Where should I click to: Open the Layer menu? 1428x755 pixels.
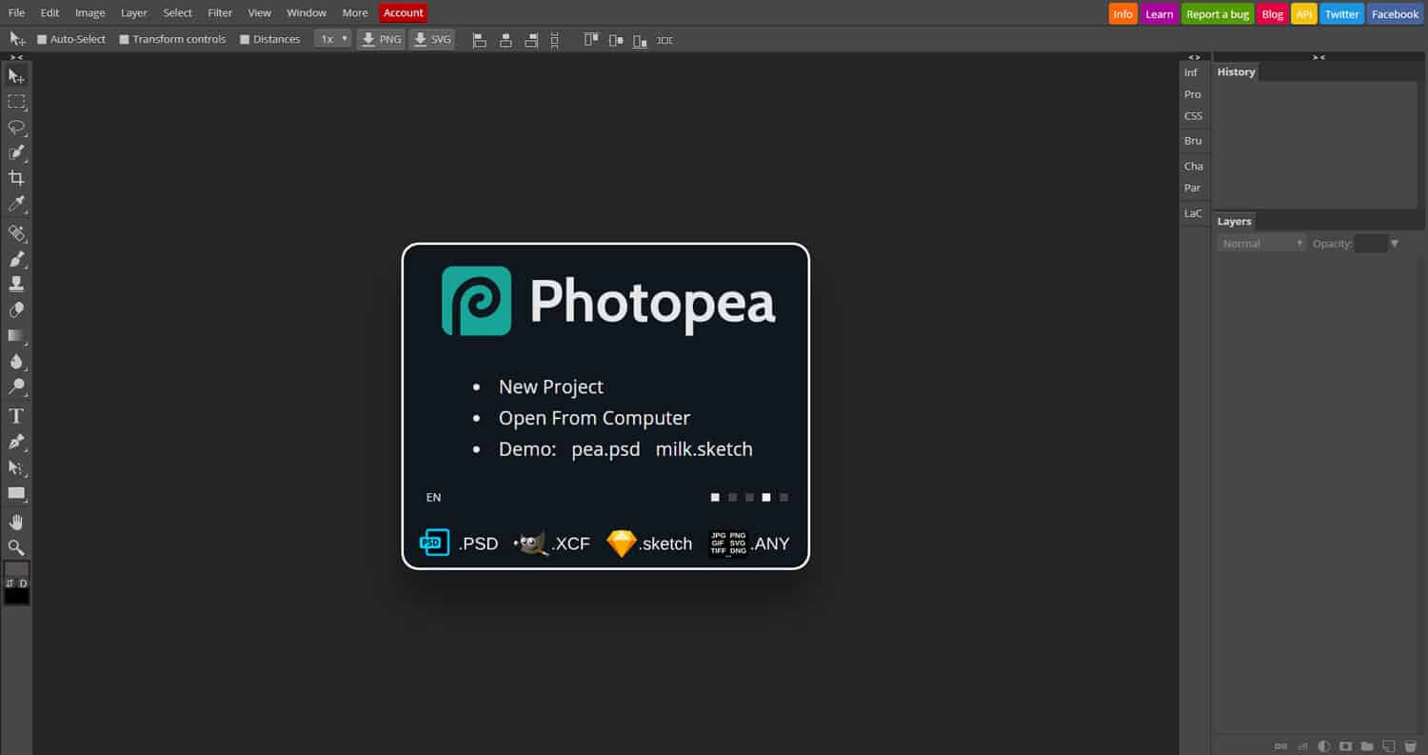click(x=134, y=13)
